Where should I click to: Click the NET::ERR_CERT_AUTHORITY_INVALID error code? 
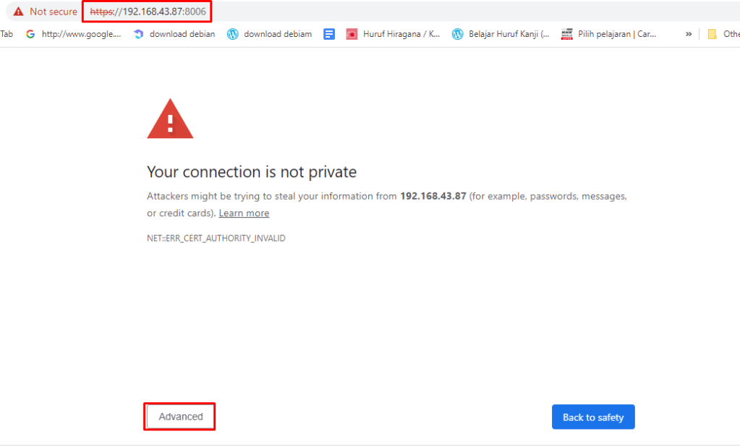pyautogui.click(x=216, y=238)
